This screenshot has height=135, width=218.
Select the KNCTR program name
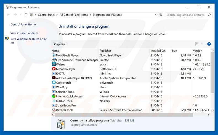[x=60, y=73]
